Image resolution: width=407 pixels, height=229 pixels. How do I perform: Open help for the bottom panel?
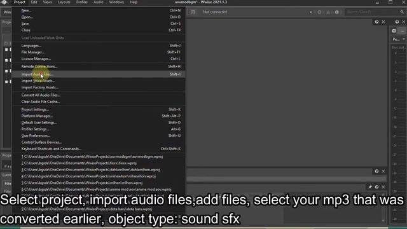376,187
